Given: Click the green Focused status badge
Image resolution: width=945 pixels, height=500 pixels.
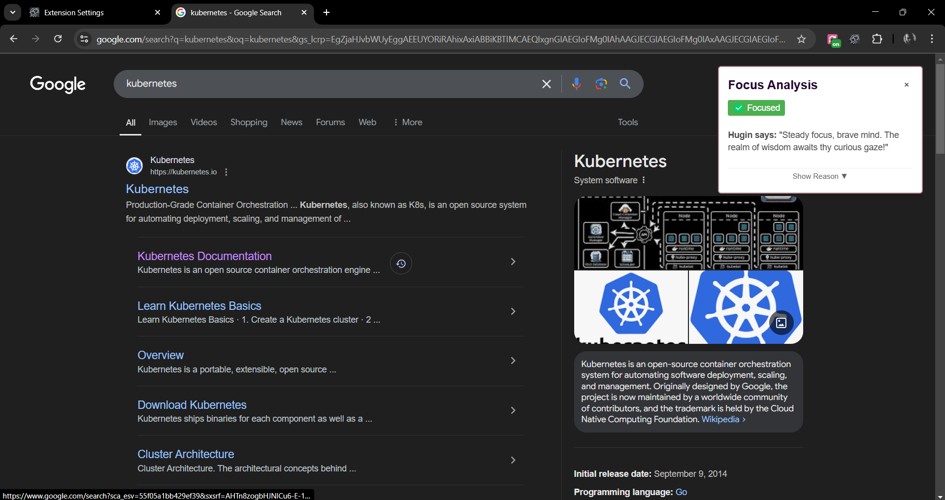Looking at the screenshot, I should coord(756,108).
